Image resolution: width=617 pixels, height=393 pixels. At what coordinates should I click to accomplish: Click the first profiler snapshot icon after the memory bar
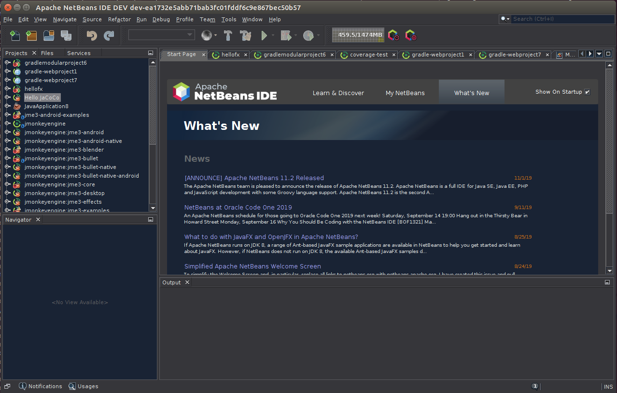[393, 35]
